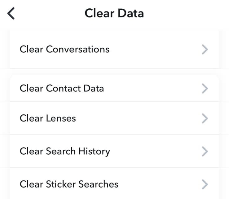229x199 pixels.
Task: Tap the chevron beside Clear Contact Data
Action: [205, 88]
